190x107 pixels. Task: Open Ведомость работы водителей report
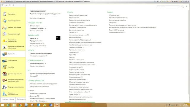(78, 15)
